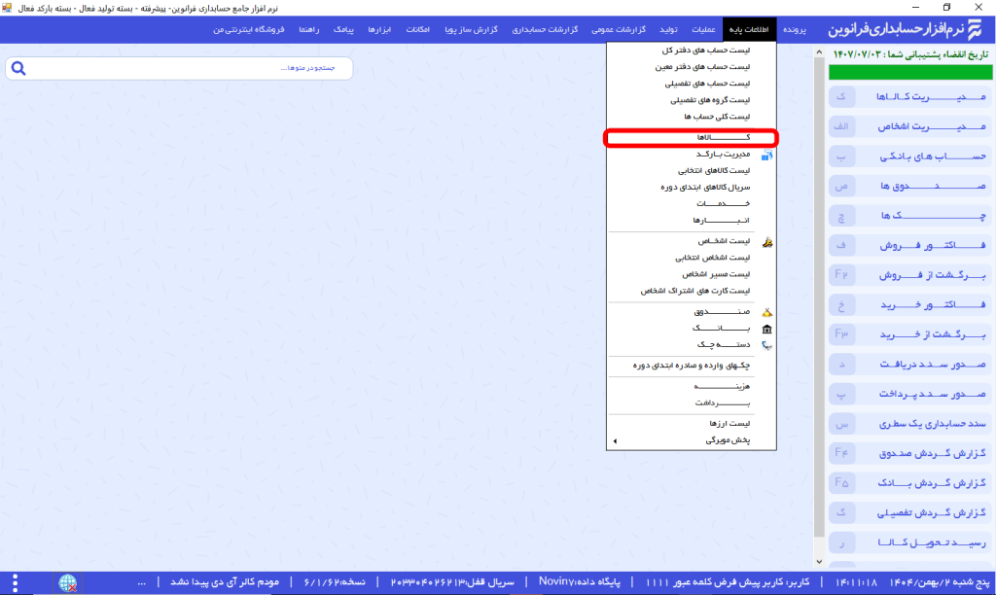Click the globe network icon in the status bar
Screen dimensions: 996x595
click(68, 582)
